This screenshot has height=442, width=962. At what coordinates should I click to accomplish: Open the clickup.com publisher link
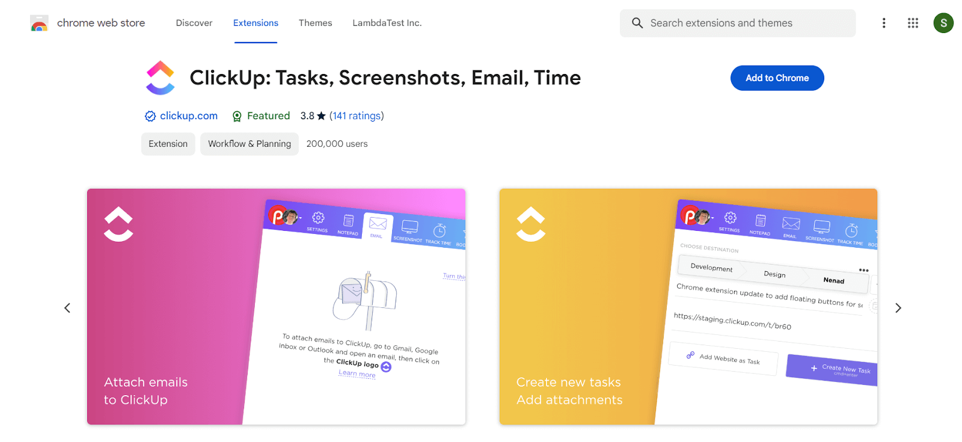(189, 115)
